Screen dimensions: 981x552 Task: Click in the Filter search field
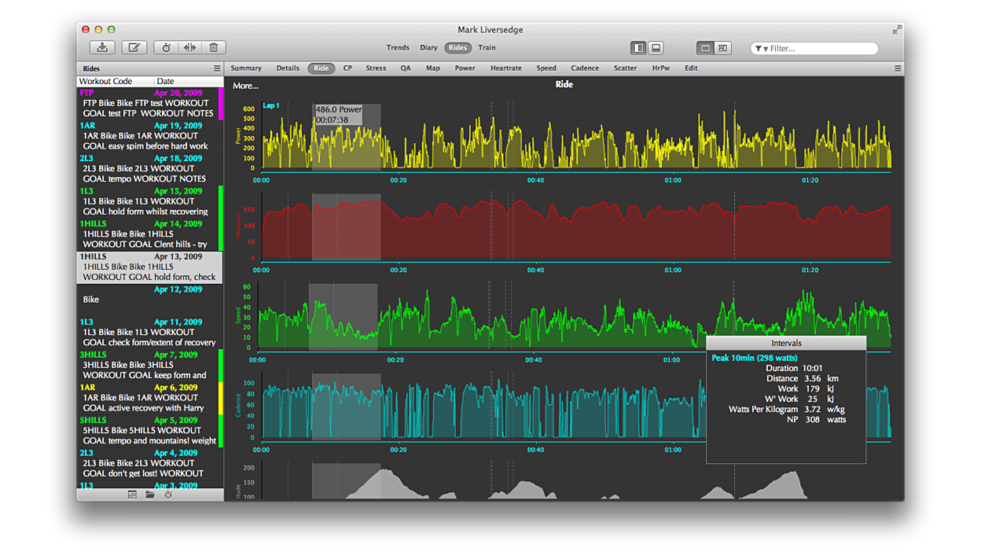819,49
